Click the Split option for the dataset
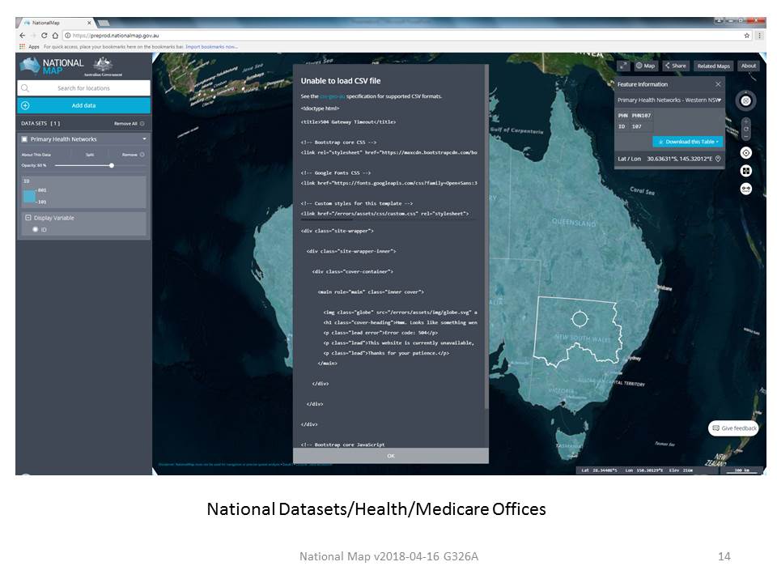777x583 pixels. coord(90,155)
